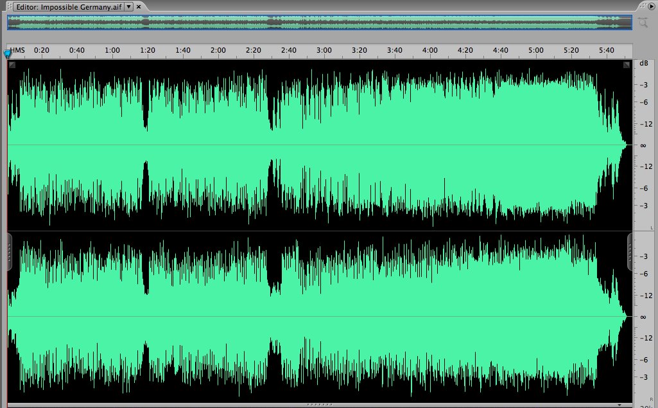
Task: Click the 1:00 mark on time ruler
Action: 112,50
